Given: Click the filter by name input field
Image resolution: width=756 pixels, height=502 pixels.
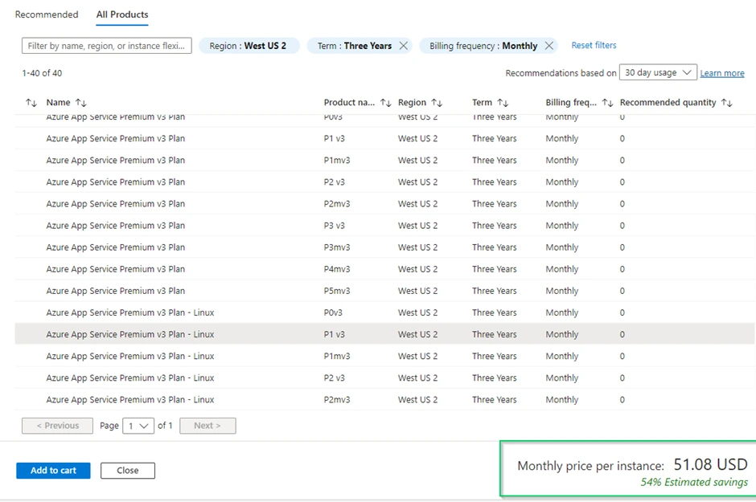Looking at the screenshot, I should [x=106, y=45].
